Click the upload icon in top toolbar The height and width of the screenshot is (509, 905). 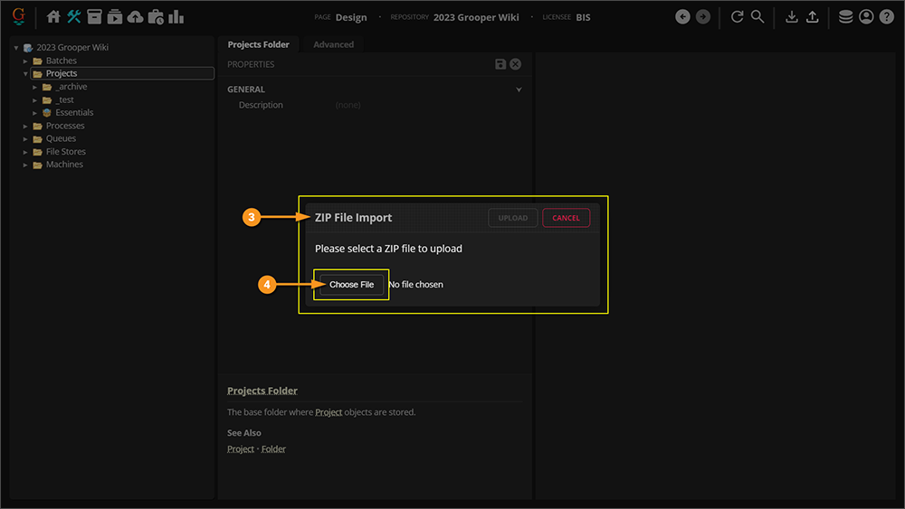tap(813, 16)
